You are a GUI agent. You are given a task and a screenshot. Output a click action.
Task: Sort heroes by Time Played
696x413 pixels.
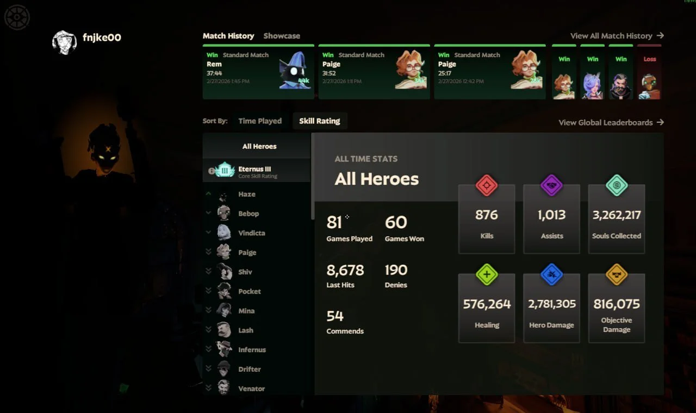260,121
